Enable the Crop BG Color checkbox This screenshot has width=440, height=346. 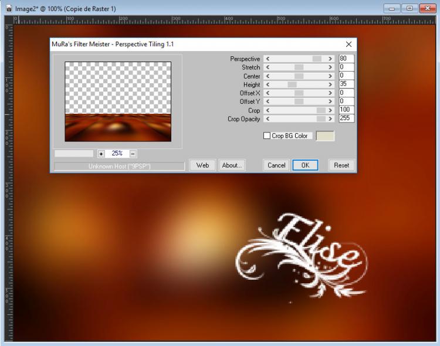268,136
